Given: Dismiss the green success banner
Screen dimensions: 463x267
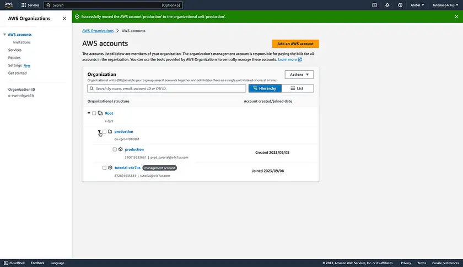Looking at the screenshot, I should [456, 16].
